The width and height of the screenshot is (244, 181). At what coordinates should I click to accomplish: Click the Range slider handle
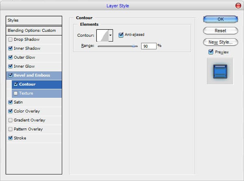[x=133, y=46]
